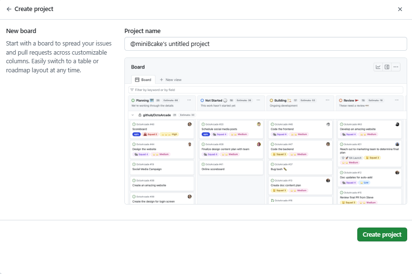
Task: Go back using the arrow beside Create project
Action: (x=9, y=9)
